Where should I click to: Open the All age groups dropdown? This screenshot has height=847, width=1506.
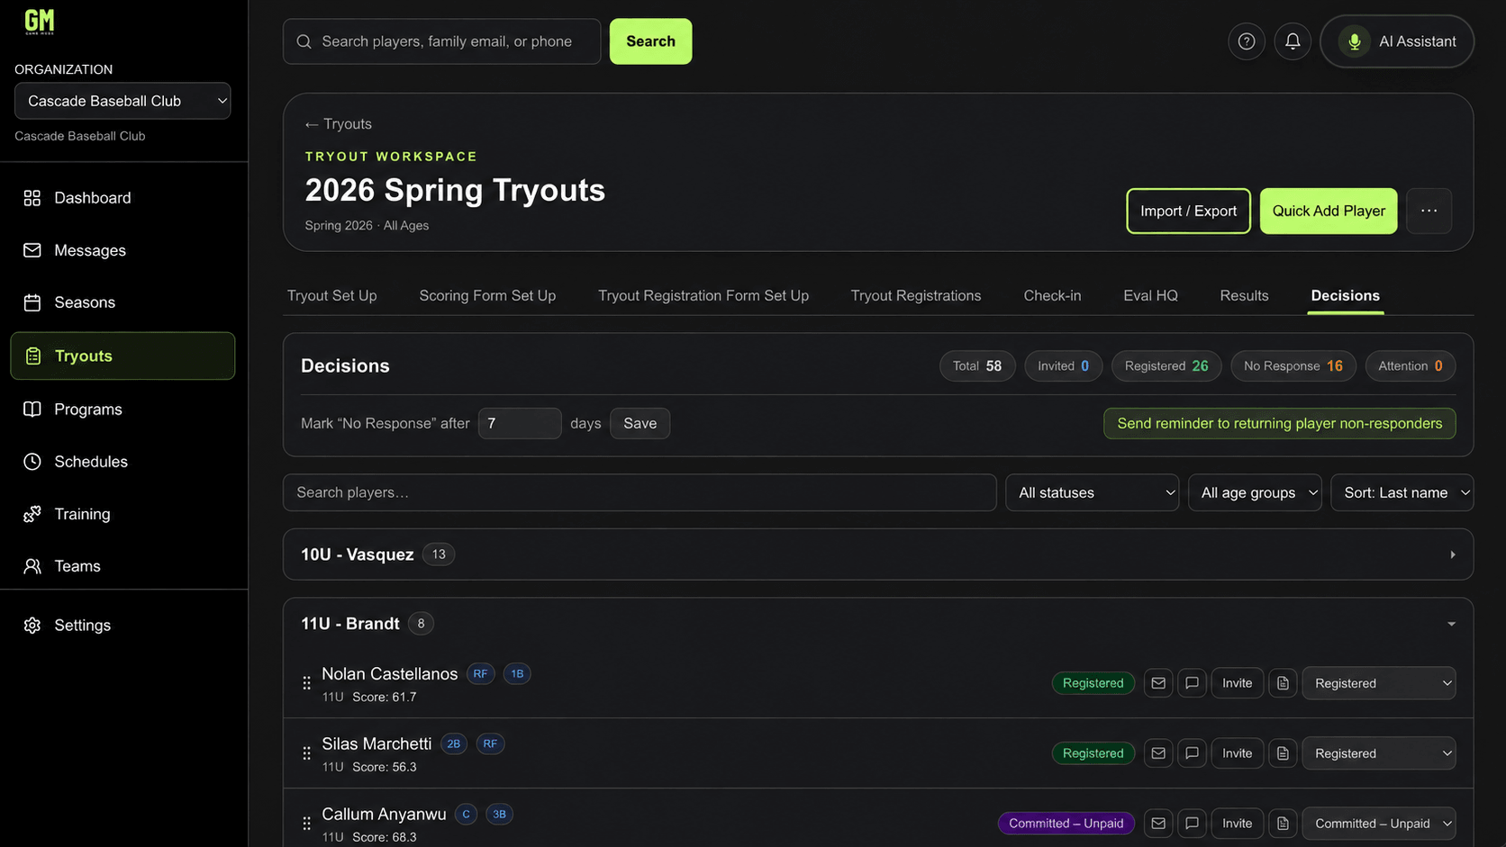pos(1255,492)
